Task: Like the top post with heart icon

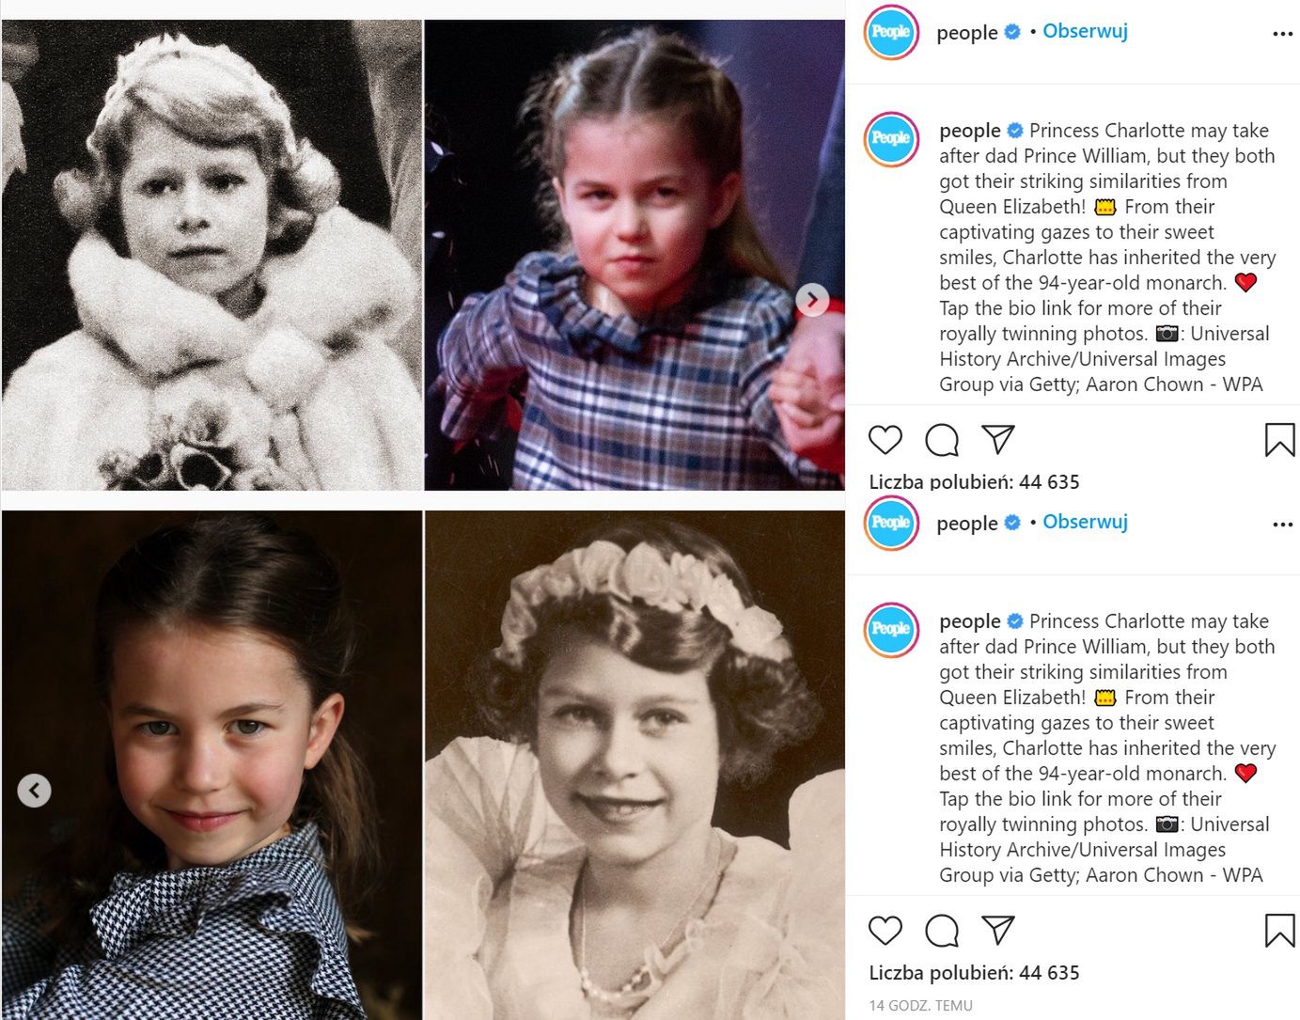Action: coord(885,439)
